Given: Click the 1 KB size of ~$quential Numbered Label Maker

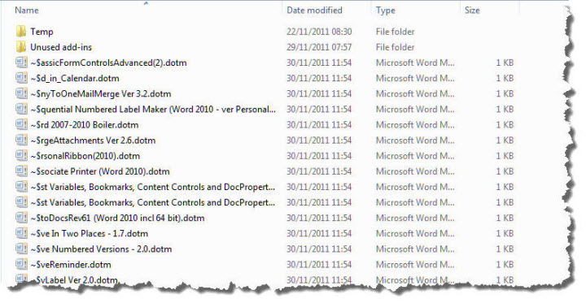Looking at the screenshot, I should (505, 110).
